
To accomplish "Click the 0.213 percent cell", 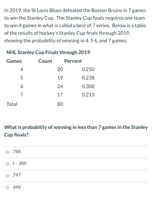I will coord(88,95).
